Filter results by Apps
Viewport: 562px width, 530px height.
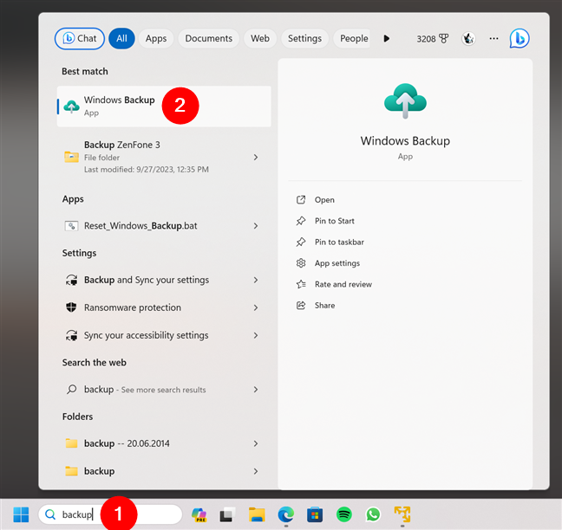click(156, 38)
